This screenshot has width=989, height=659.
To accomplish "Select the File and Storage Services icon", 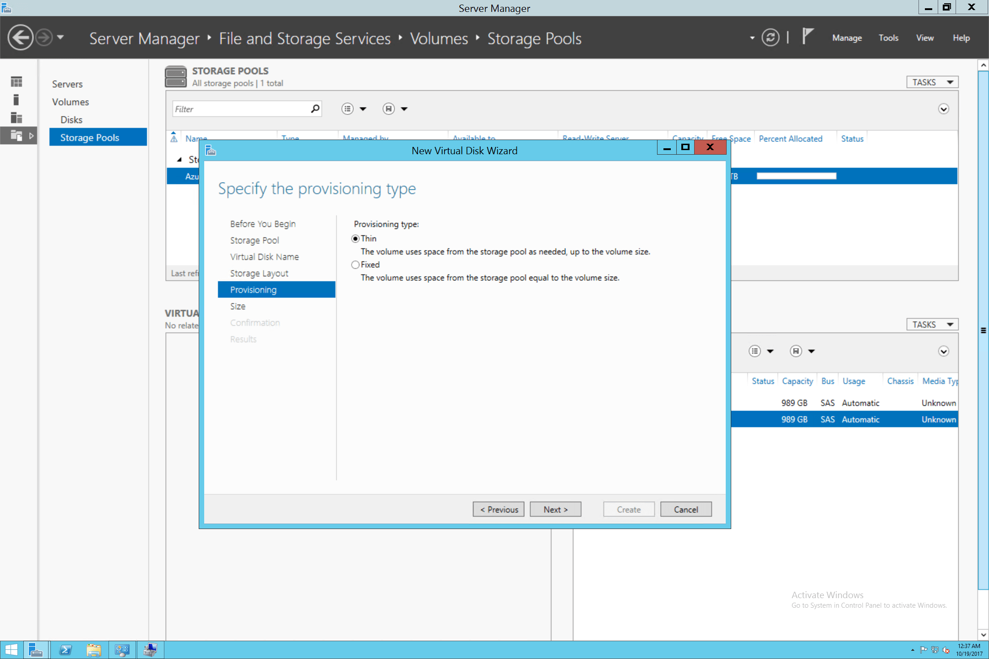I will point(16,136).
